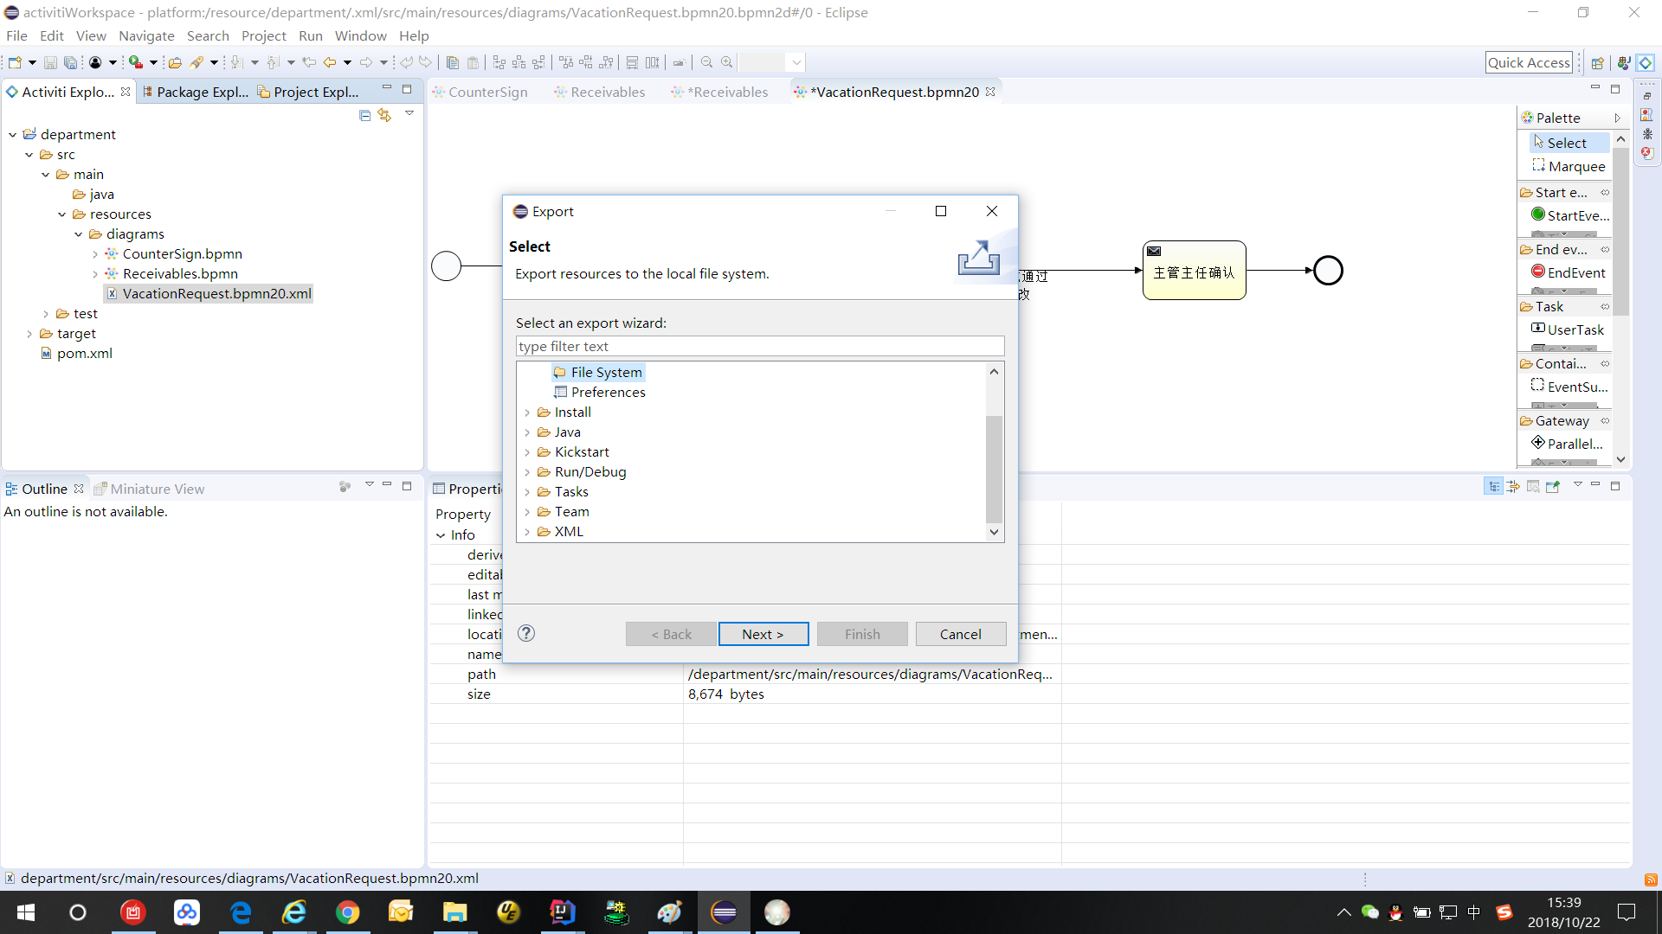1662x934 pixels.
Task: Select the Marquee tool in Palette
Action: (1568, 166)
